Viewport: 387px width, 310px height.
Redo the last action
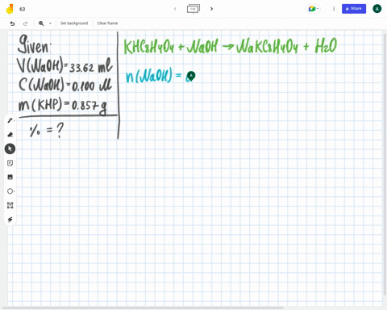[25, 23]
